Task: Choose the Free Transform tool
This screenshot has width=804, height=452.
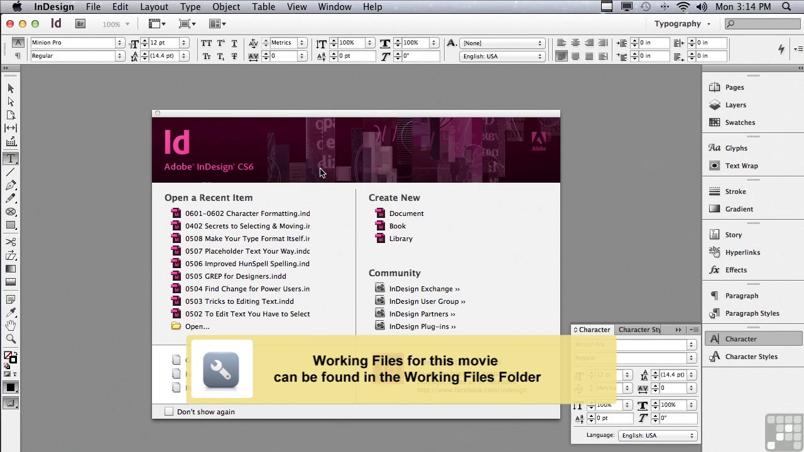Action: [11, 256]
